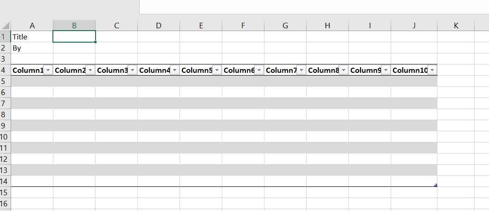The height and width of the screenshot is (211, 489).
Task: Open the Column8 filter dropdown
Action: [343, 70]
